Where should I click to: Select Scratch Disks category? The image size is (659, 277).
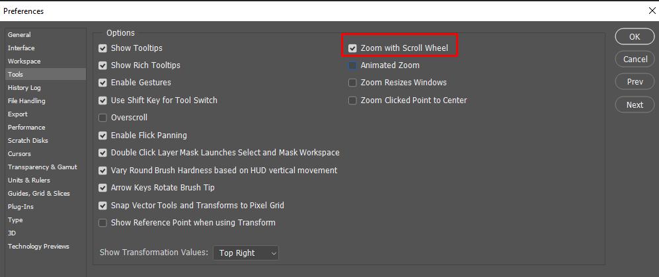[28, 140]
